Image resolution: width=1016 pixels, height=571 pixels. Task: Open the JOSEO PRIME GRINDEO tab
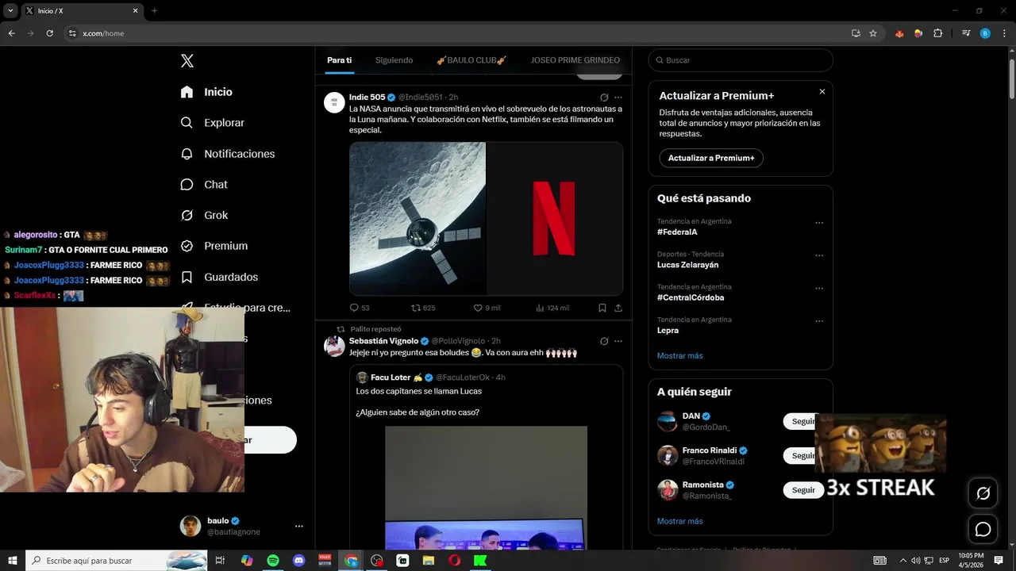[x=575, y=60]
